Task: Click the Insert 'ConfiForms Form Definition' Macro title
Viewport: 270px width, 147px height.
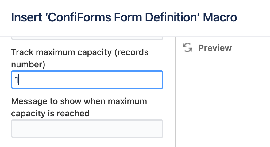Action: click(x=124, y=17)
